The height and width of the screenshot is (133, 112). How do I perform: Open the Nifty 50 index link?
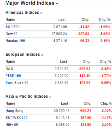(x=12, y=125)
